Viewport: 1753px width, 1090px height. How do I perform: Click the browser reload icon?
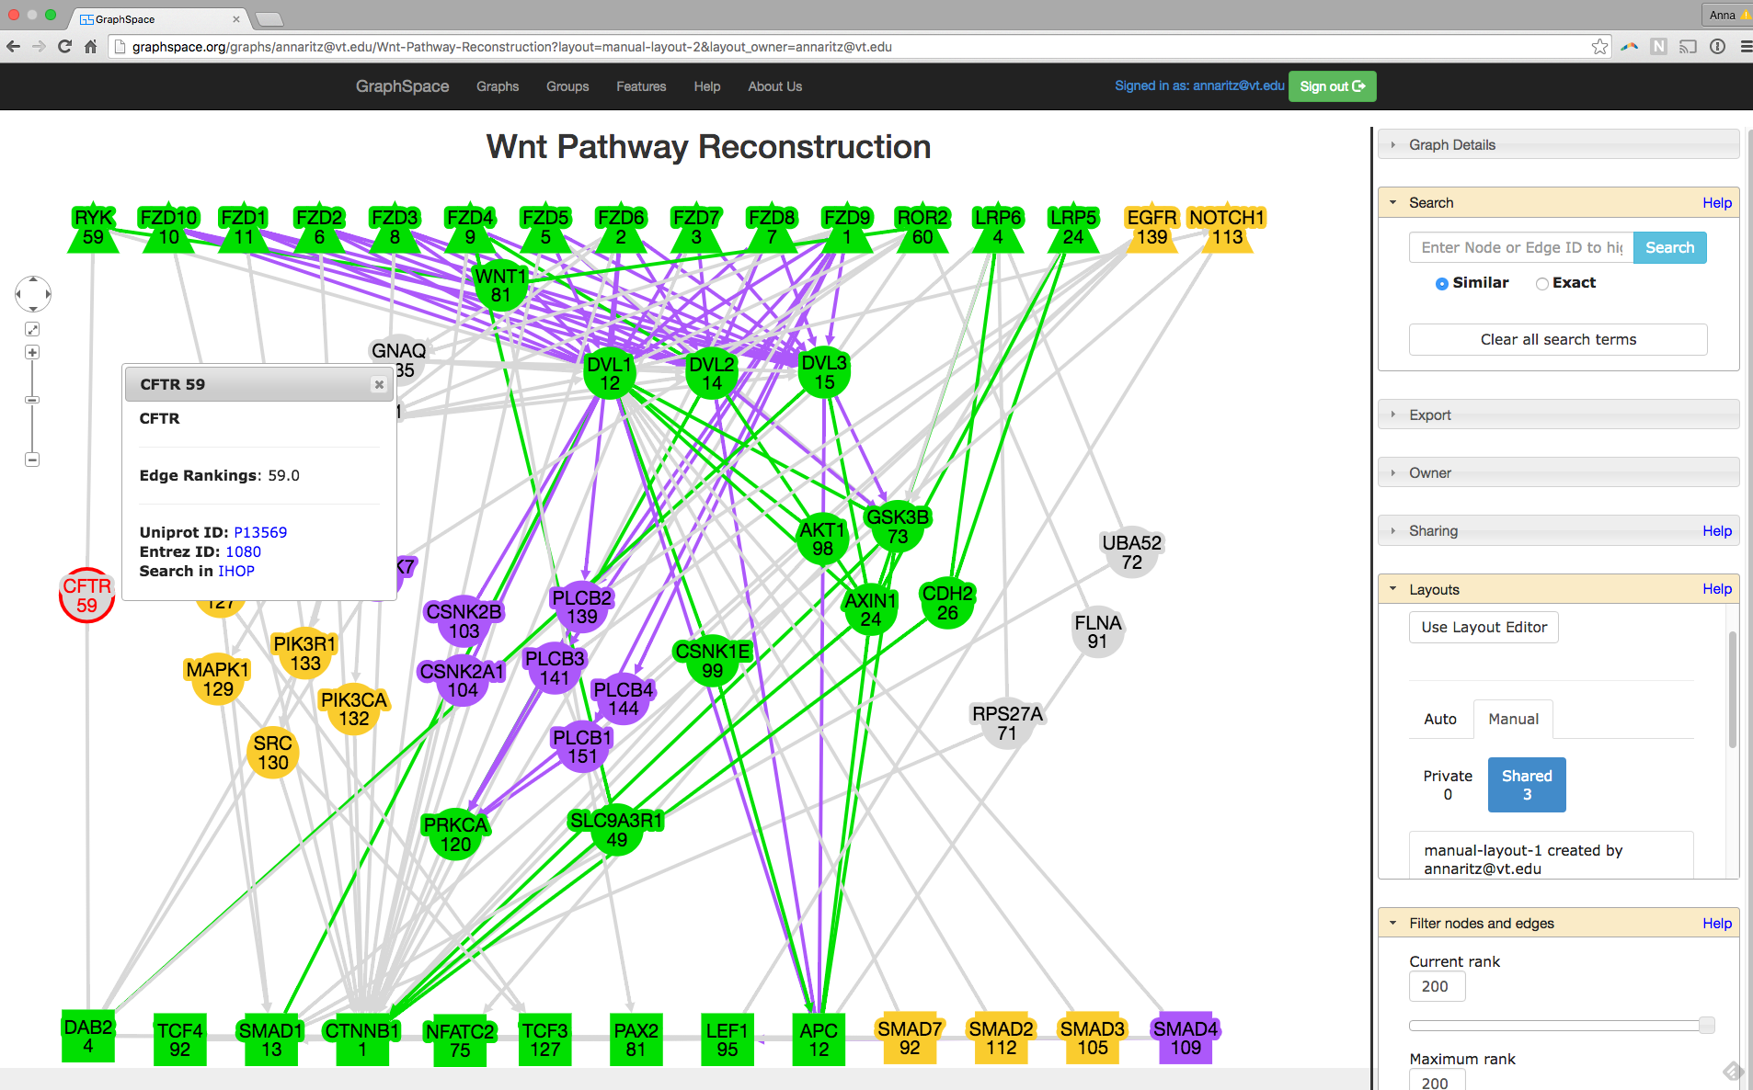coord(64,47)
